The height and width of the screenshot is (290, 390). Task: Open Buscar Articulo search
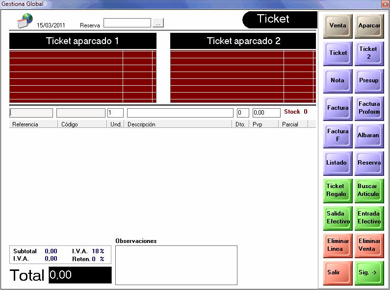[369, 191]
